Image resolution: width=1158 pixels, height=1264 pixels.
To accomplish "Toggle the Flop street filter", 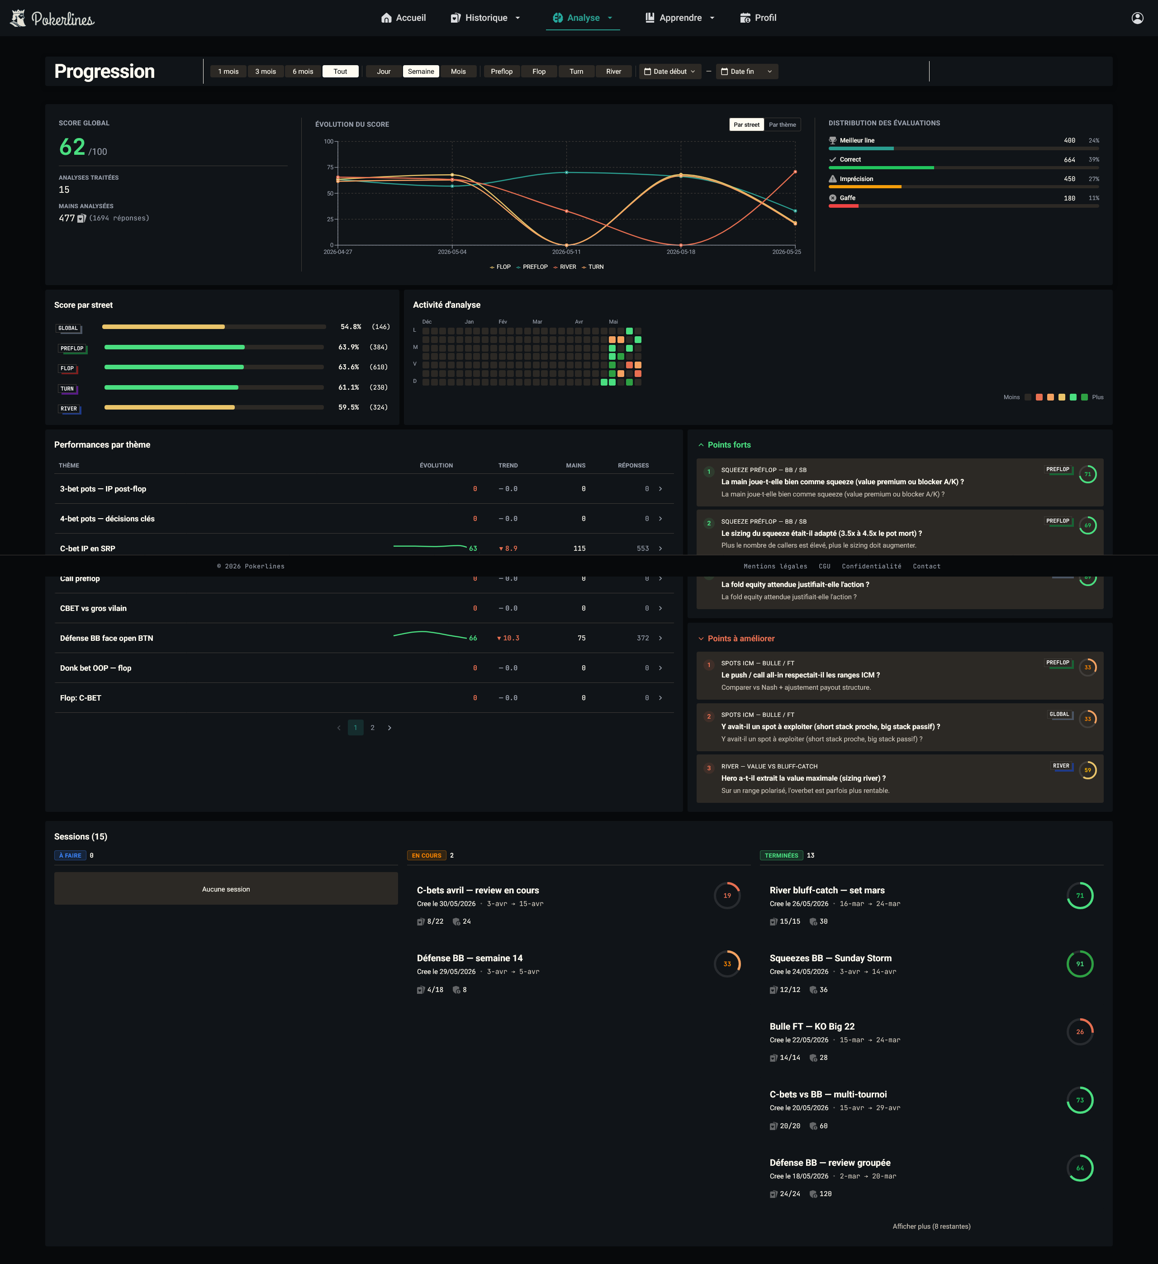I will 539,72.
